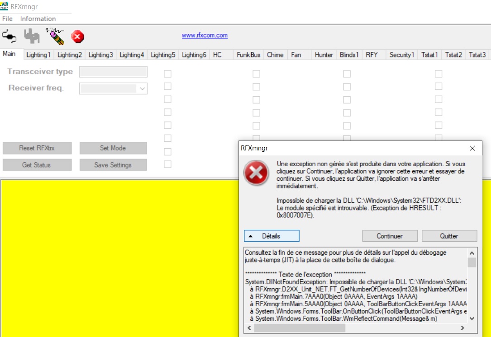Click the Reset RFXtrx button

(x=37, y=148)
